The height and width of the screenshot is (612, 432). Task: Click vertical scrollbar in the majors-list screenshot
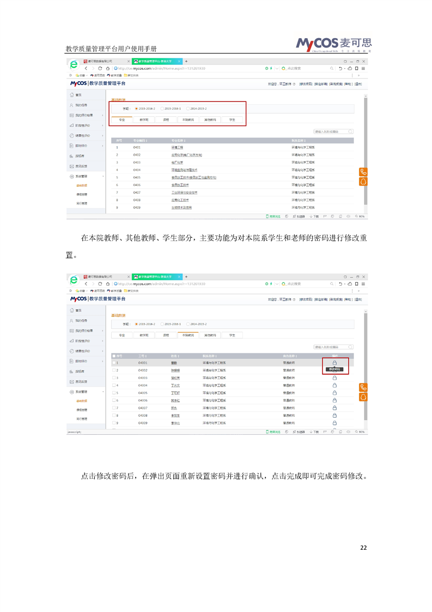[366, 150]
